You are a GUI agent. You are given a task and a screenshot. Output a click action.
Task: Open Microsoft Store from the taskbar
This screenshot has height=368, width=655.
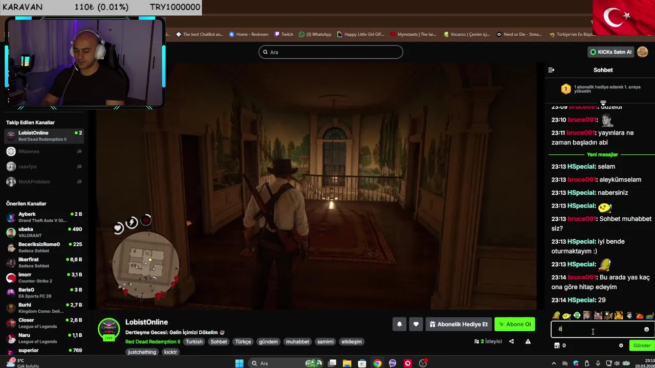(x=362, y=363)
